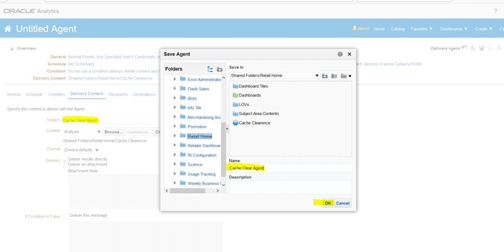Open the Dashboards folder in Save In list

click(247, 95)
